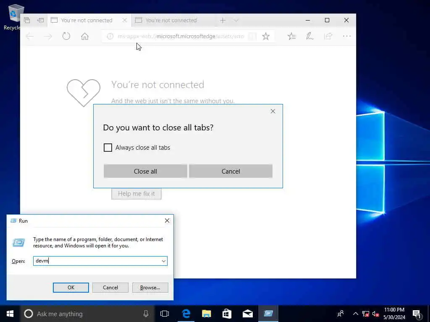Click the Close all button
The height and width of the screenshot is (322, 430).
coord(145,171)
